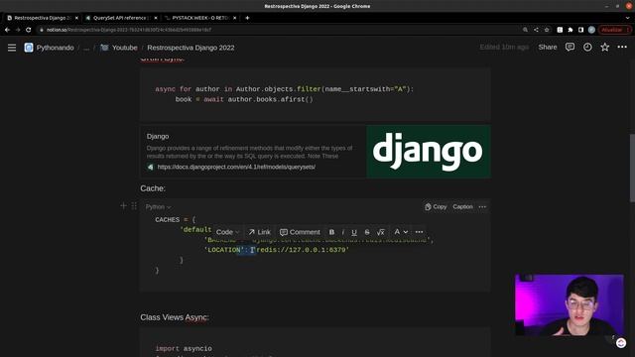
Task: Open more options in formatting toolbar
Action: 419,232
